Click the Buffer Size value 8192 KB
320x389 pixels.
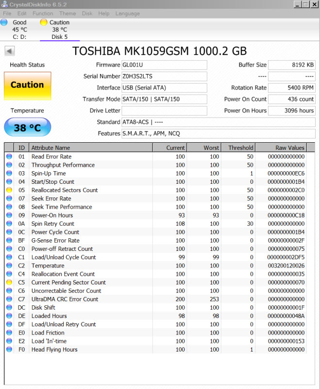coord(292,65)
